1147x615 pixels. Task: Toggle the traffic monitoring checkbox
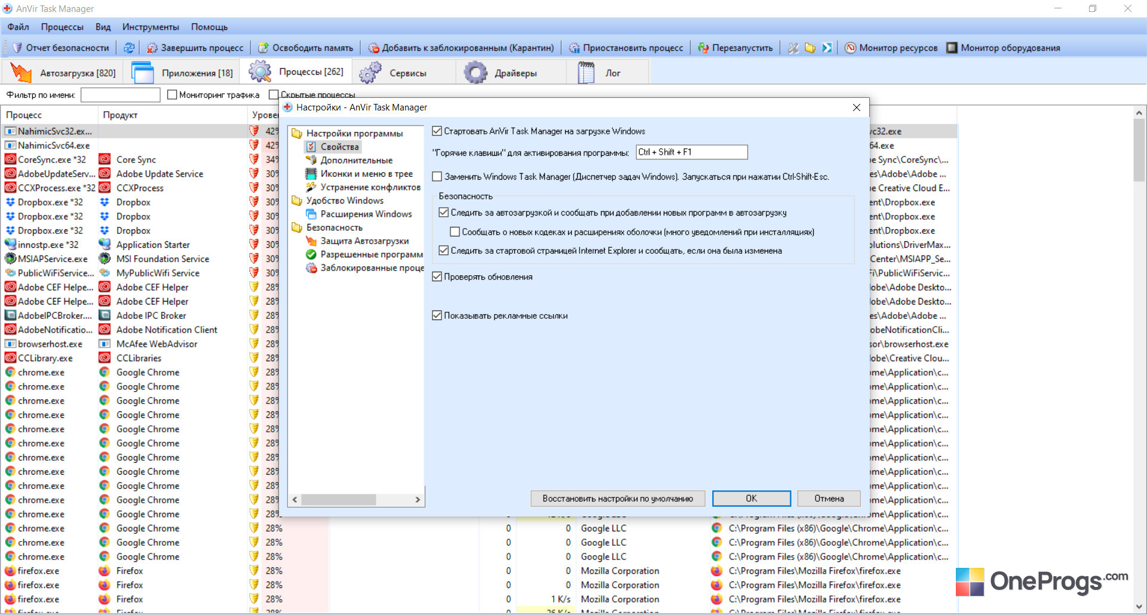pyautogui.click(x=172, y=95)
